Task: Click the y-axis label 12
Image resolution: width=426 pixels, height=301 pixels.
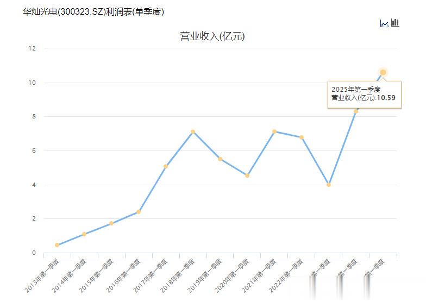Action: click(32, 48)
